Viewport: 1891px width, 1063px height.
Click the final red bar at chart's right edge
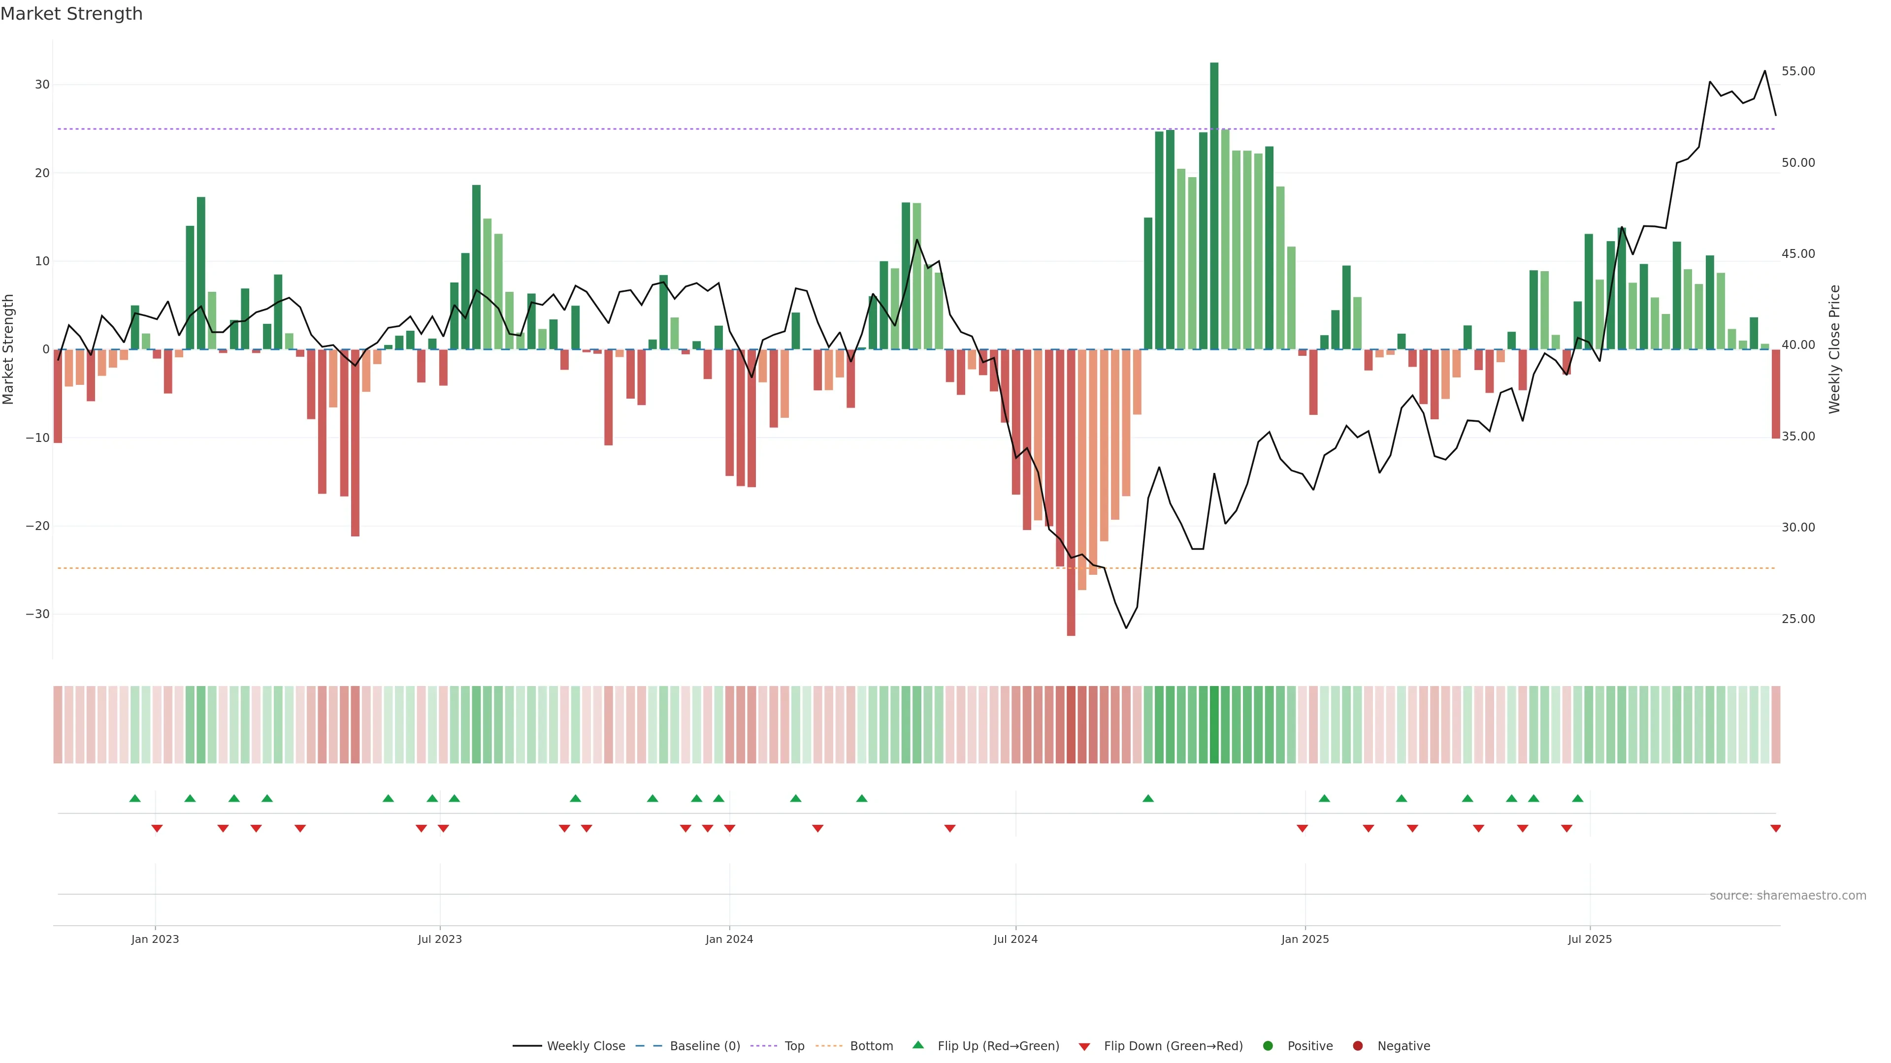(1775, 393)
